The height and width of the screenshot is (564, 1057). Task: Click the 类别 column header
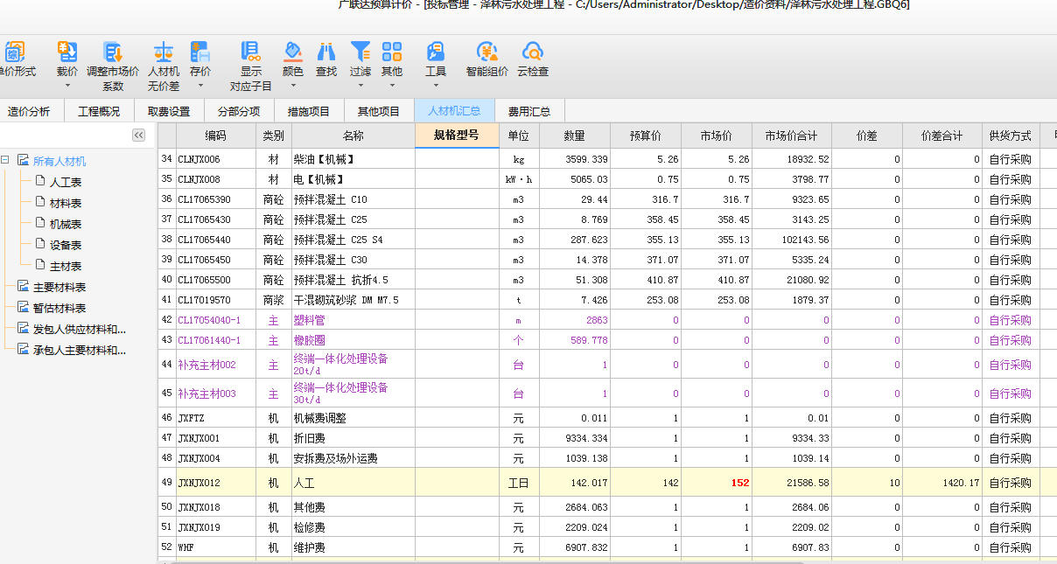[x=273, y=136]
